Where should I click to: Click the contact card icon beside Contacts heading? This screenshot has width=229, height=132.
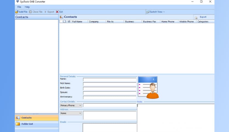pos(61,17)
